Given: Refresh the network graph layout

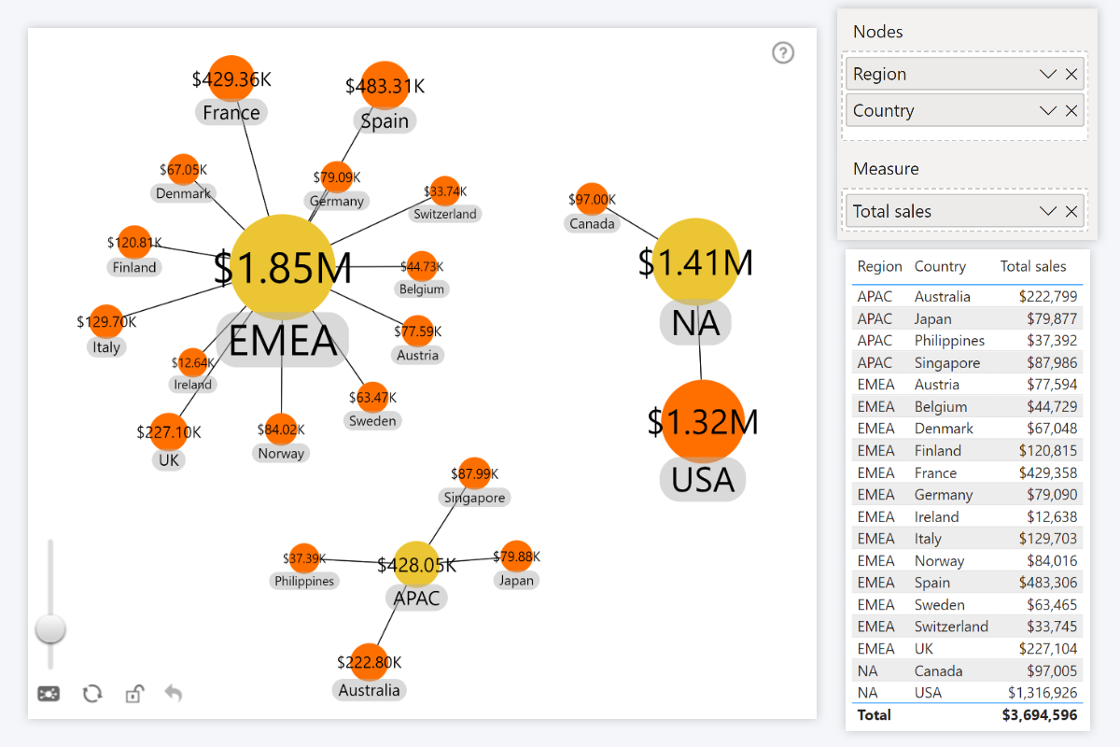Looking at the screenshot, I should point(91,693).
